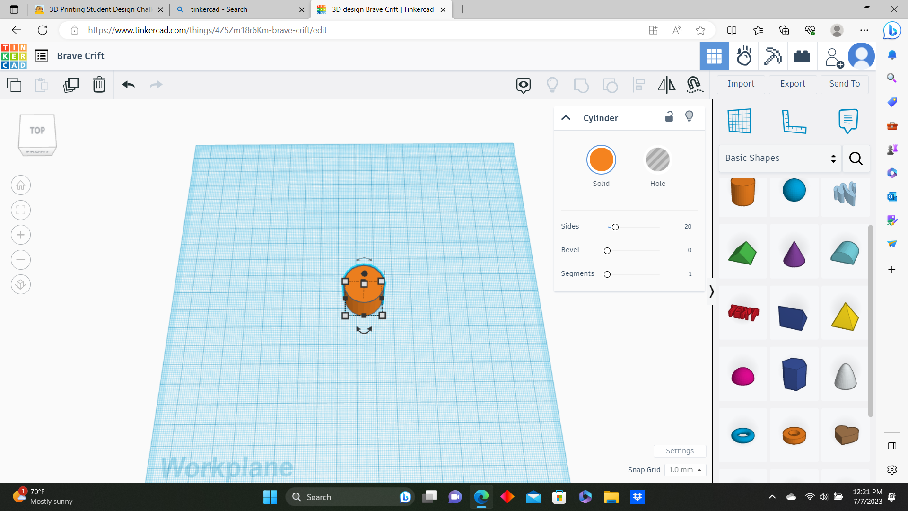Switch to the 3D Printing Student Design tab
Viewport: 908px width, 511px height.
point(95,9)
